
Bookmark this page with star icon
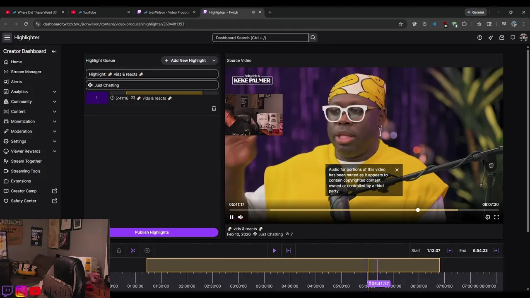pyautogui.click(x=401, y=24)
